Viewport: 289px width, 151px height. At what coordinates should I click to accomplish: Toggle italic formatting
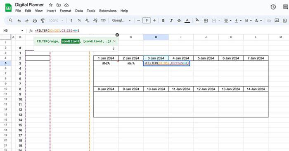tap(171, 21)
